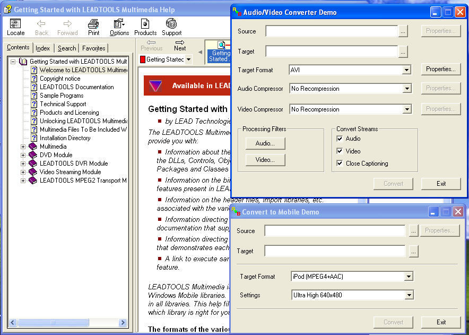Browse for Target in Convert to Mobile Demo
The image size is (469, 335).
coord(413,252)
